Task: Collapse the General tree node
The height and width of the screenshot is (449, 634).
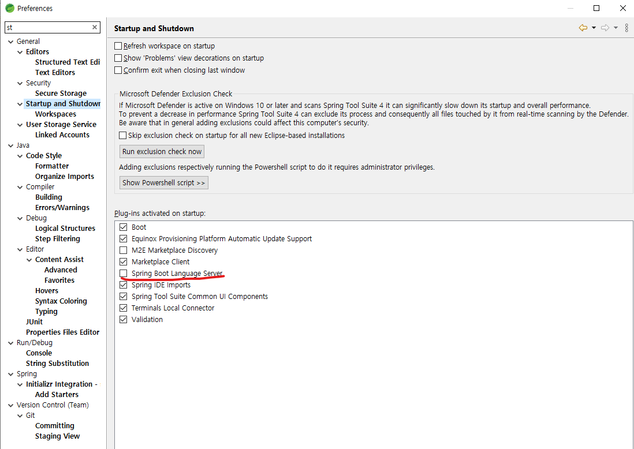Action: [x=11, y=41]
